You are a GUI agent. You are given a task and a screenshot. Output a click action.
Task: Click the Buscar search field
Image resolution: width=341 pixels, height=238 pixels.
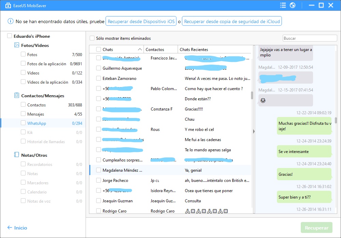click(310, 38)
